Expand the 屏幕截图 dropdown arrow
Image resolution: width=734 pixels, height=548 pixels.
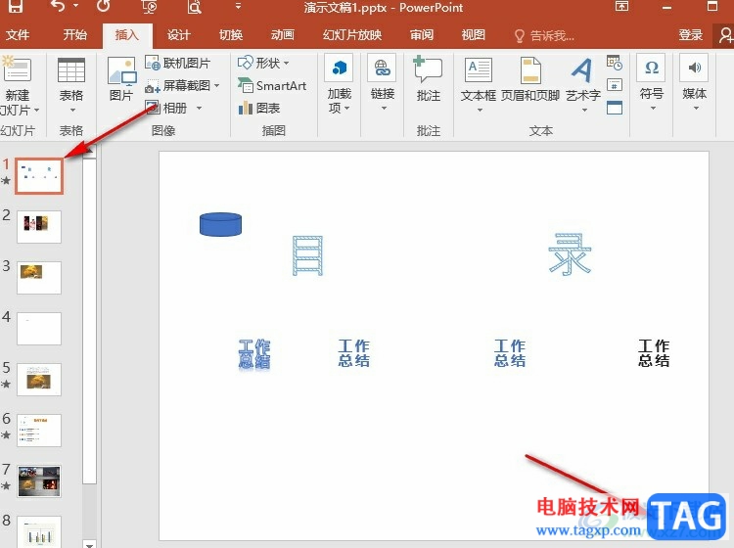(x=216, y=86)
